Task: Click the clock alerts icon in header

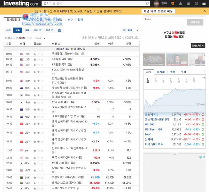Action: [x=196, y=3]
